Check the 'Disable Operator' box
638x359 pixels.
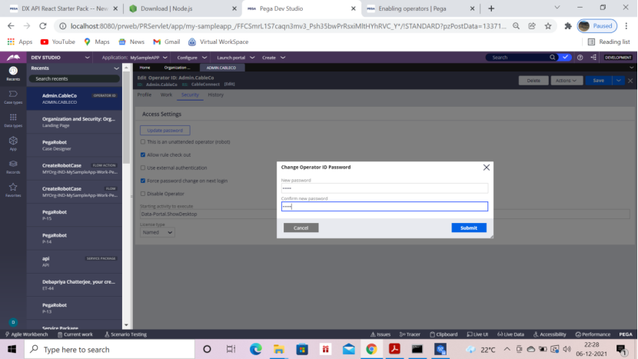(x=143, y=194)
